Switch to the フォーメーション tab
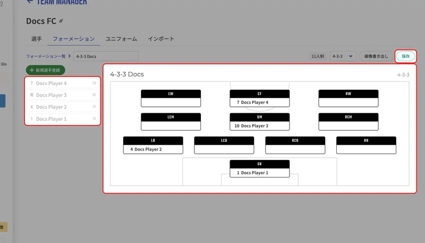The width and height of the screenshot is (425, 243). [74, 39]
